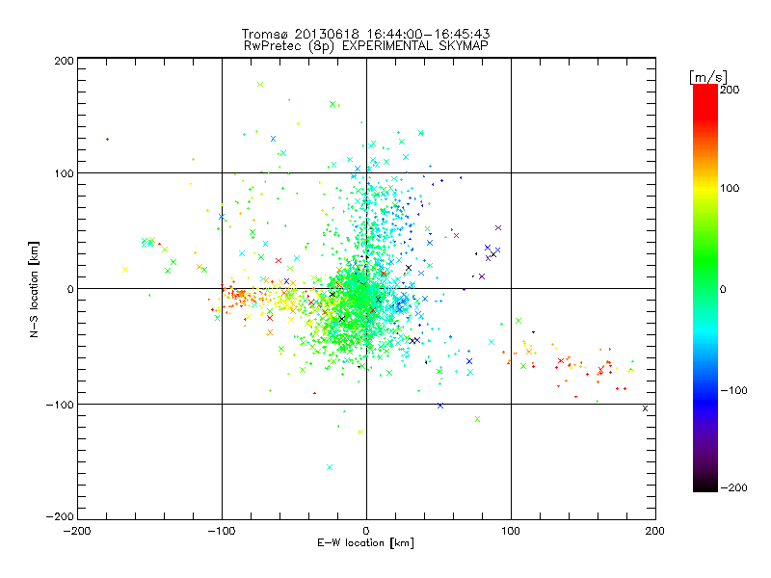
Task: Click the x-axis tick label 0
Action: point(366,532)
